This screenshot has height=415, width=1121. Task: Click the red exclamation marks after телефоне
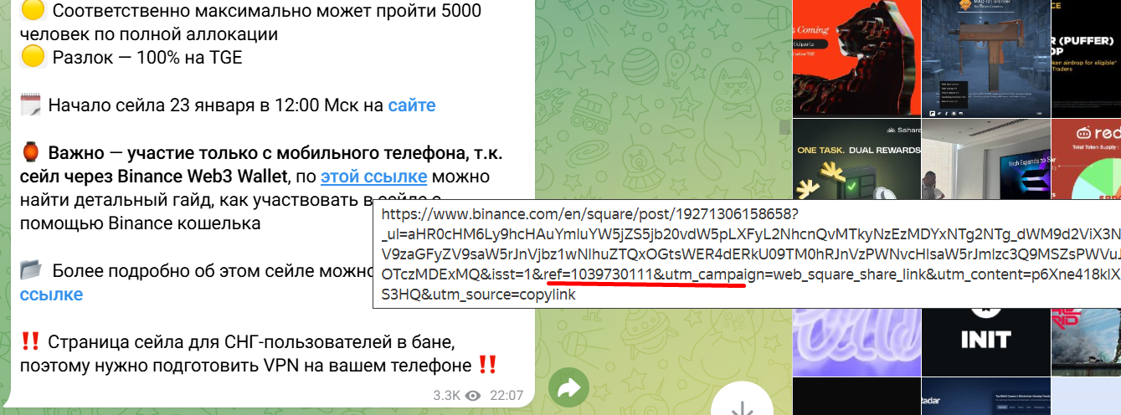point(488,366)
